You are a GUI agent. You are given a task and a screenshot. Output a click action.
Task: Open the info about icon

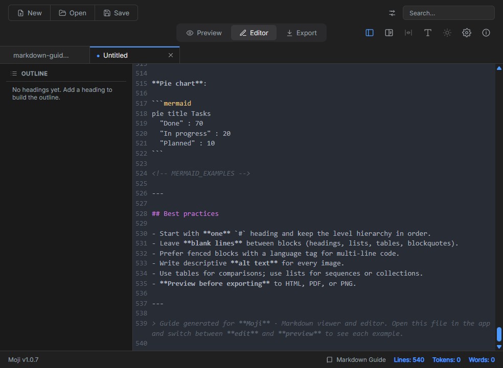point(486,33)
